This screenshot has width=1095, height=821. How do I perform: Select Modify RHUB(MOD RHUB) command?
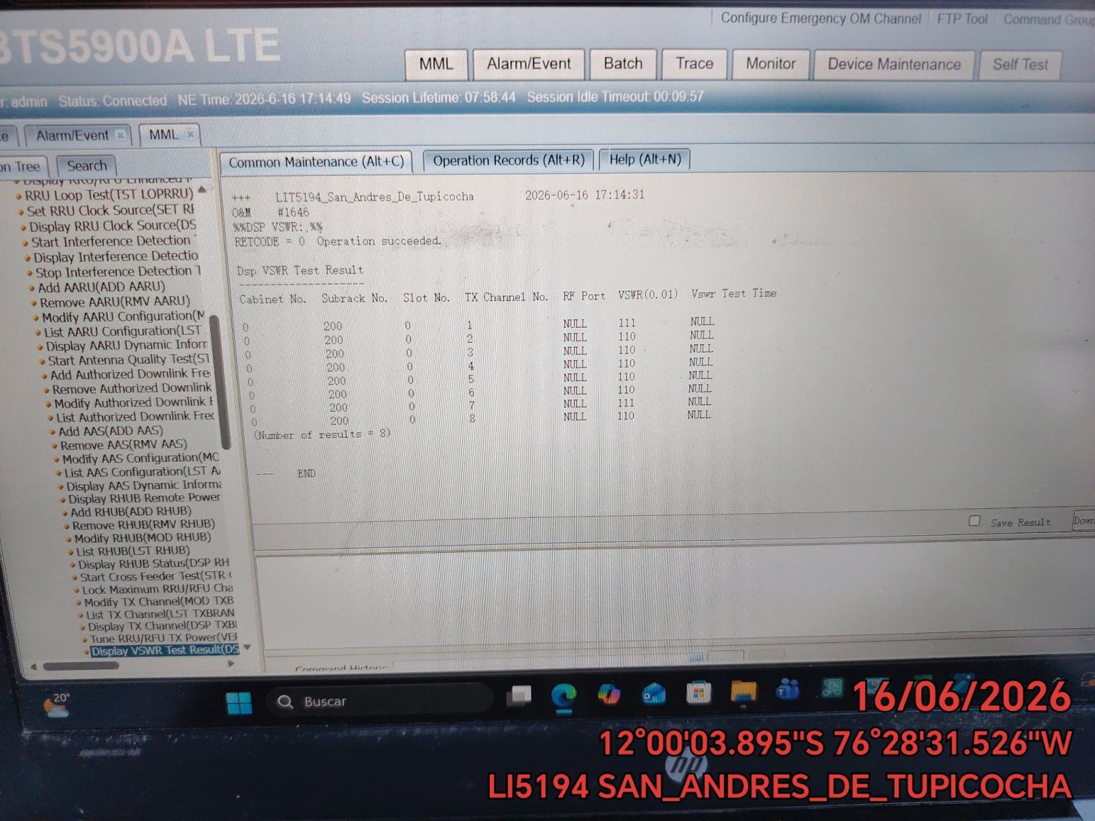pyautogui.click(x=142, y=538)
